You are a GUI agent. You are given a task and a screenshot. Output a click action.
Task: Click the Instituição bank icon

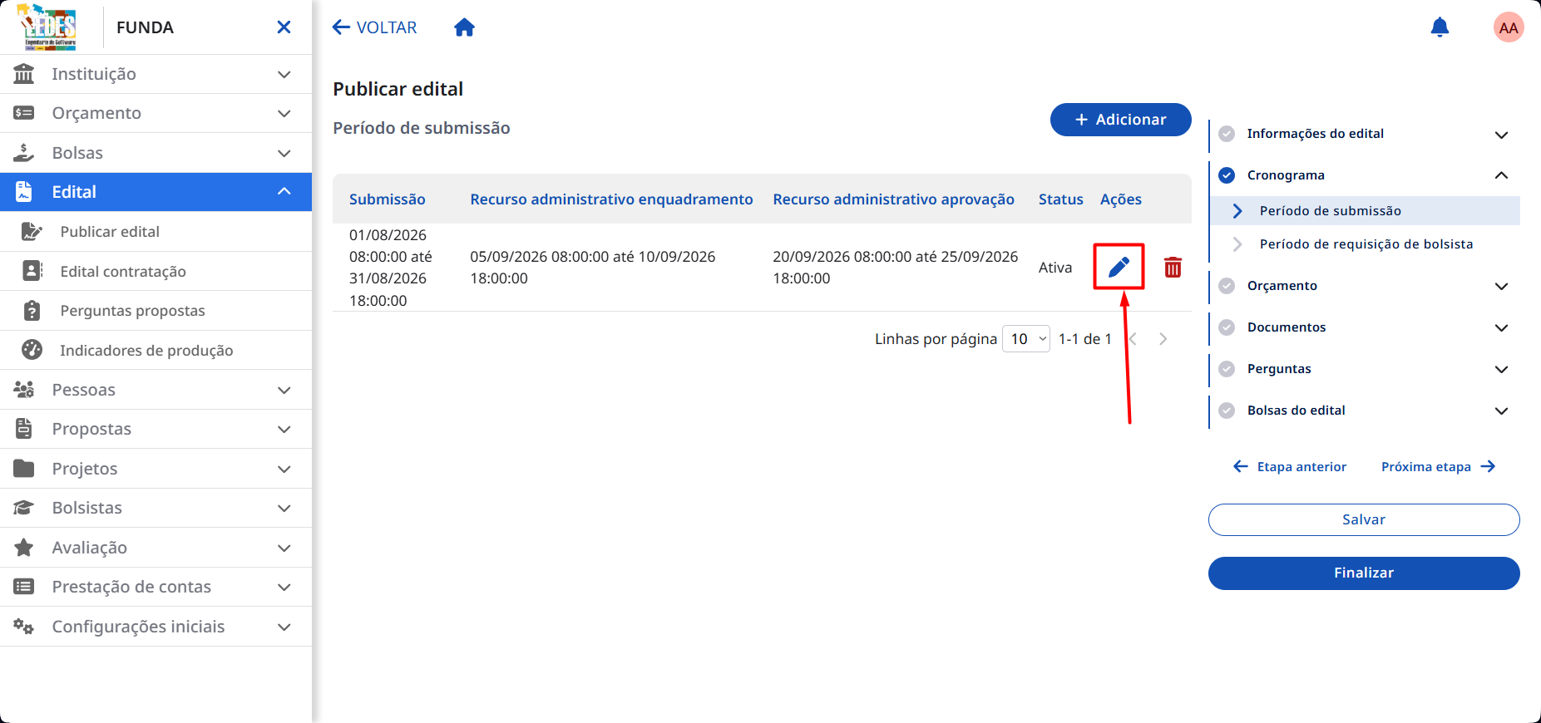click(x=24, y=74)
